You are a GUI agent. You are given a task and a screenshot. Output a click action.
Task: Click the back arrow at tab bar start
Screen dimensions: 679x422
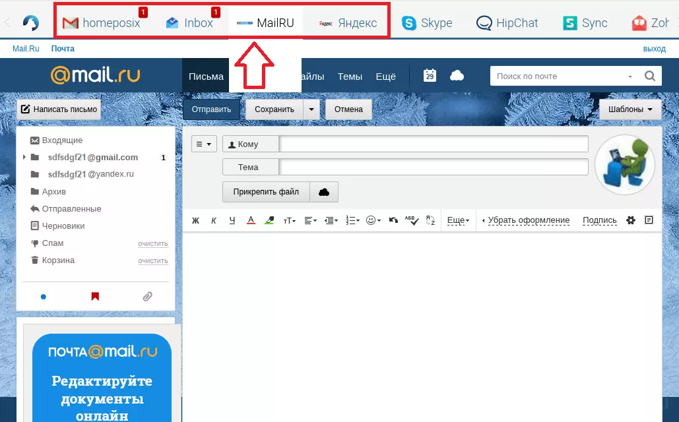pyautogui.click(x=7, y=22)
